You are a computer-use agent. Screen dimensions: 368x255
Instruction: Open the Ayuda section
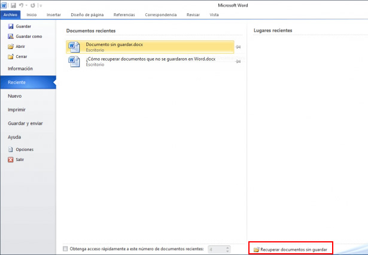click(x=28, y=137)
